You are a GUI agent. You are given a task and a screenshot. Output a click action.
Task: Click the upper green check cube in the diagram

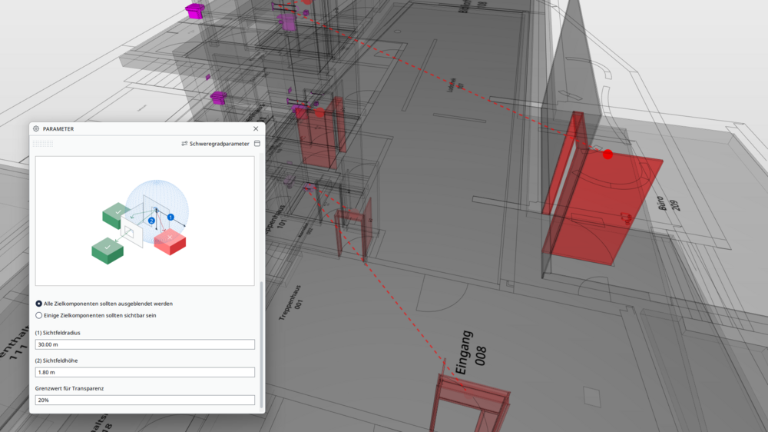coord(118,214)
